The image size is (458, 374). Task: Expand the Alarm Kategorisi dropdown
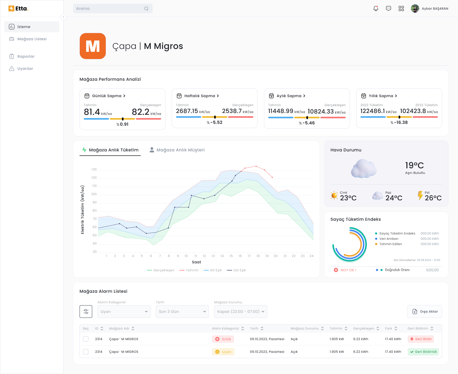(124, 312)
